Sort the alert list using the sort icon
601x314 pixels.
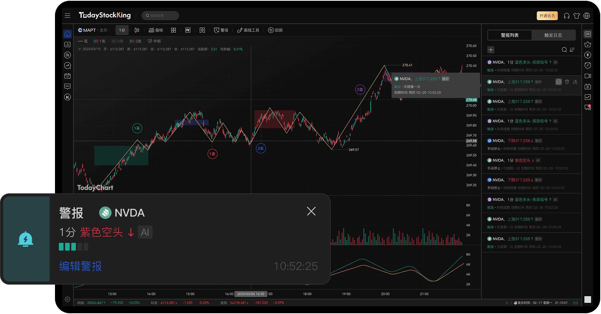[572, 49]
